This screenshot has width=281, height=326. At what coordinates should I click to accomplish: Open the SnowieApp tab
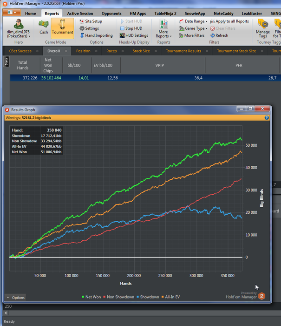[195, 14]
